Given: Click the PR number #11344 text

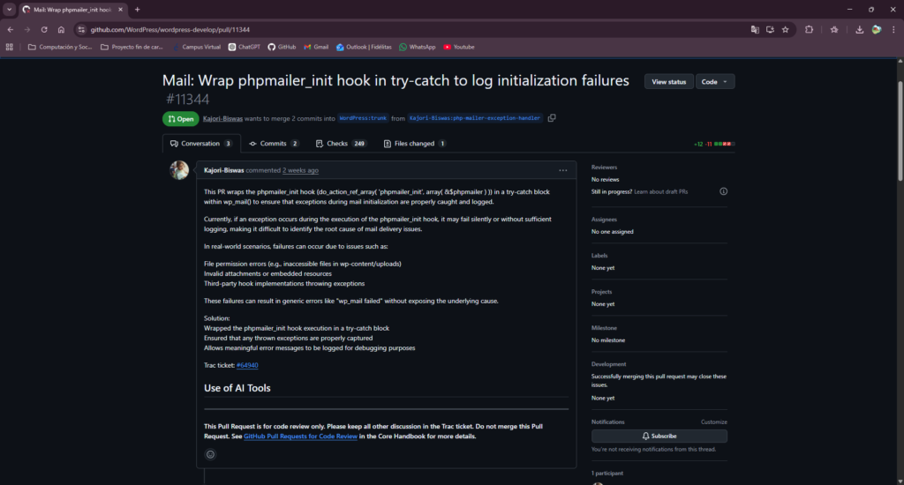Looking at the screenshot, I should coord(187,100).
